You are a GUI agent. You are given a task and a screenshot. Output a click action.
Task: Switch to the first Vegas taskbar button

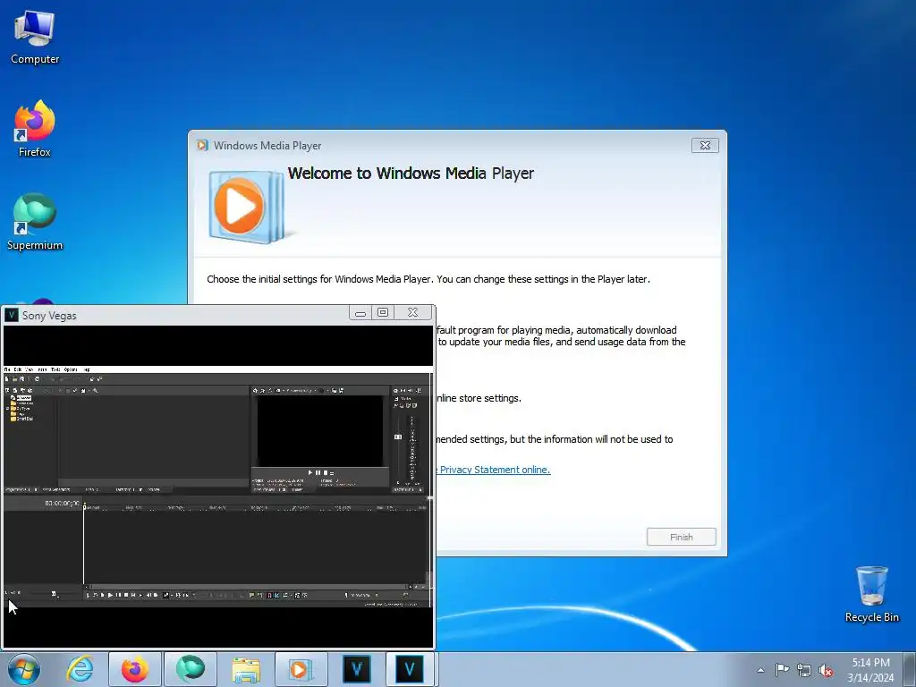point(356,669)
